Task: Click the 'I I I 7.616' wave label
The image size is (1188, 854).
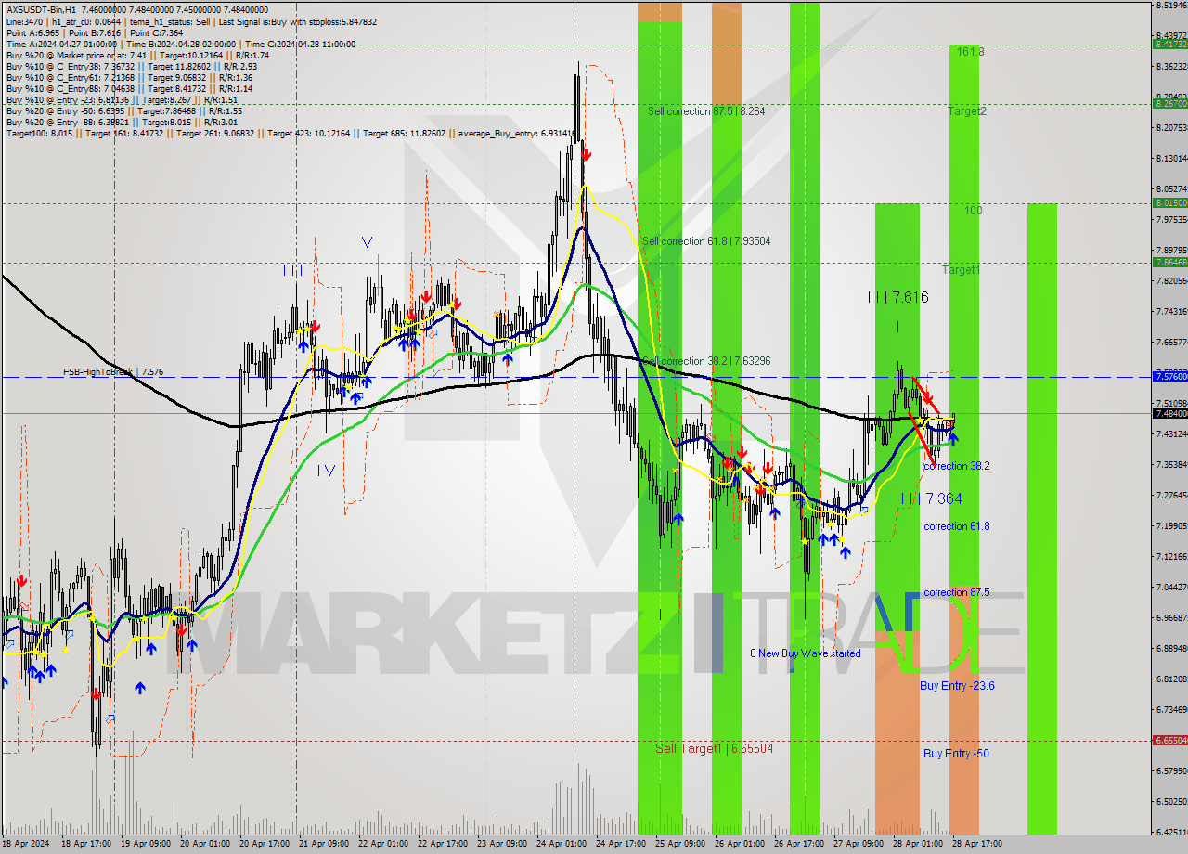Action: (x=897, y=298)
